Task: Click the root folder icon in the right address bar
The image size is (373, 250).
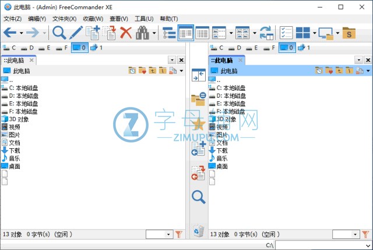Action: tap(349, 71)
